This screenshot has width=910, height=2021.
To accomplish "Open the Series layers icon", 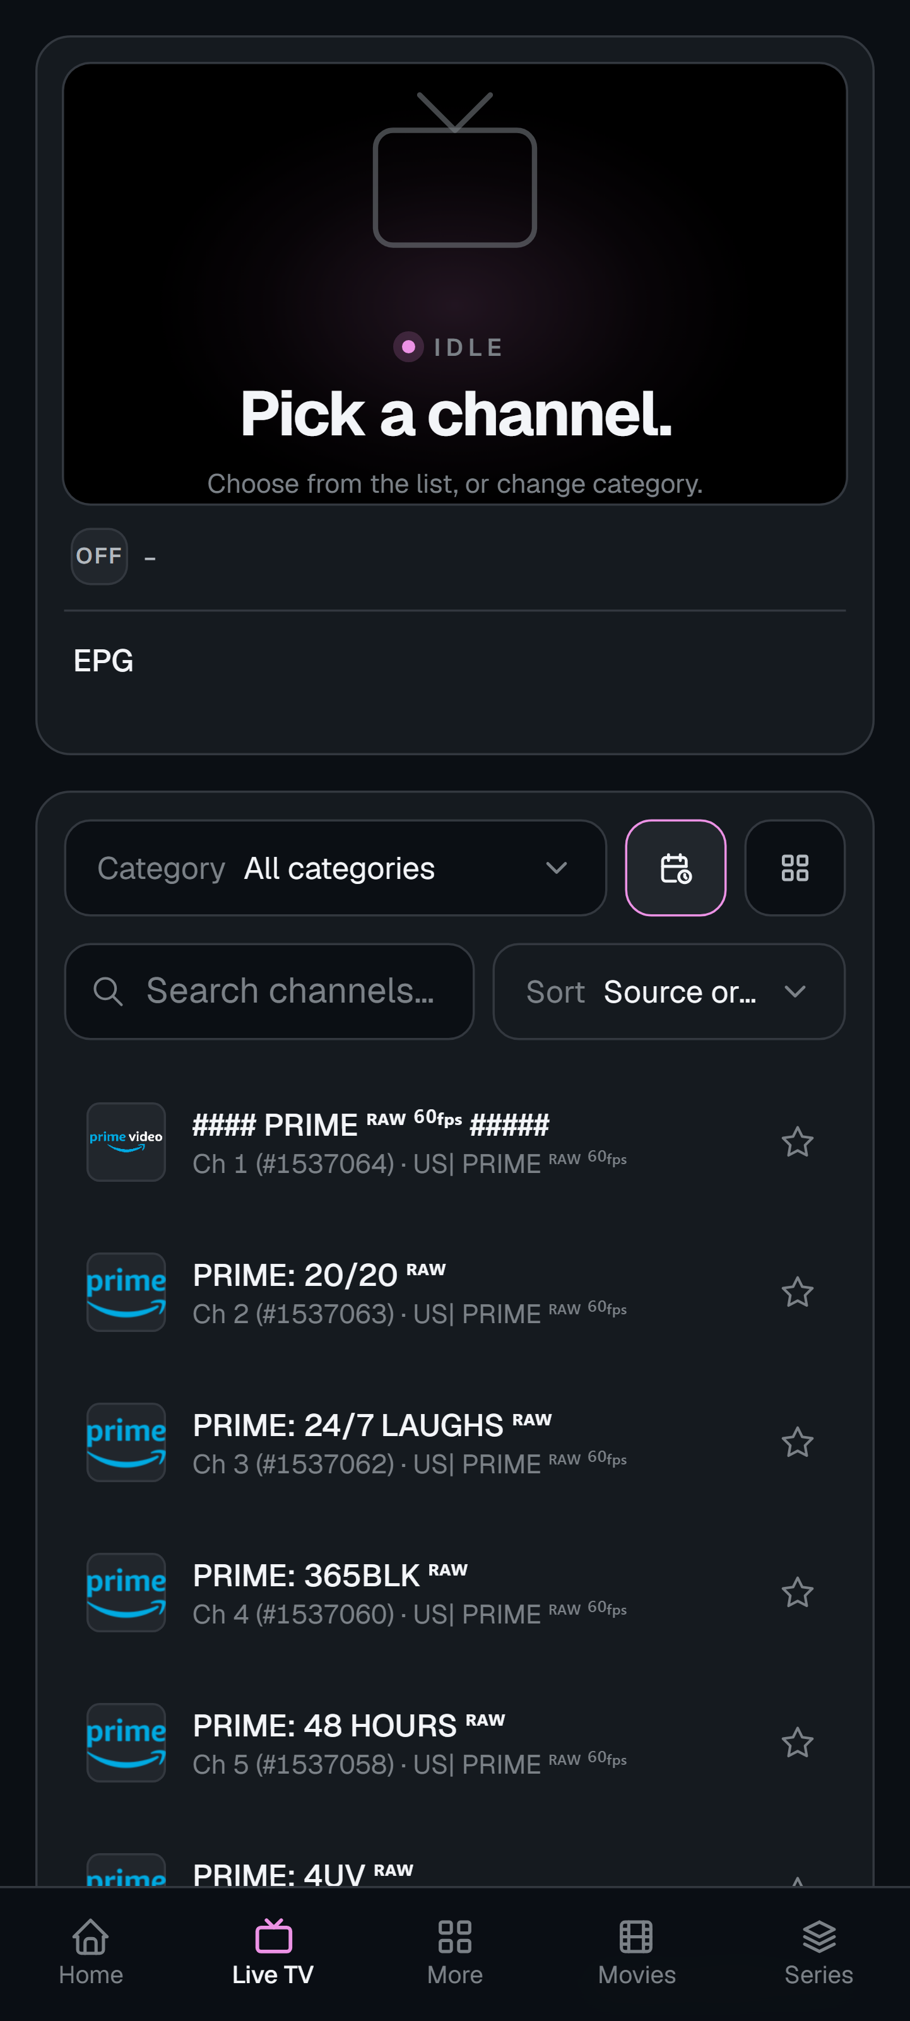I will (x=819, y=1936).
